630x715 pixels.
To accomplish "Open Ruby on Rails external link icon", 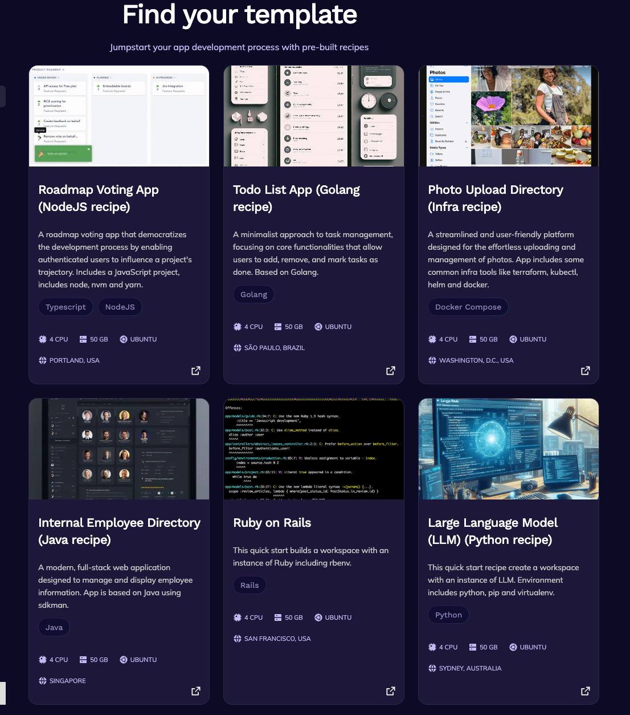I will [x=390, y=690].
